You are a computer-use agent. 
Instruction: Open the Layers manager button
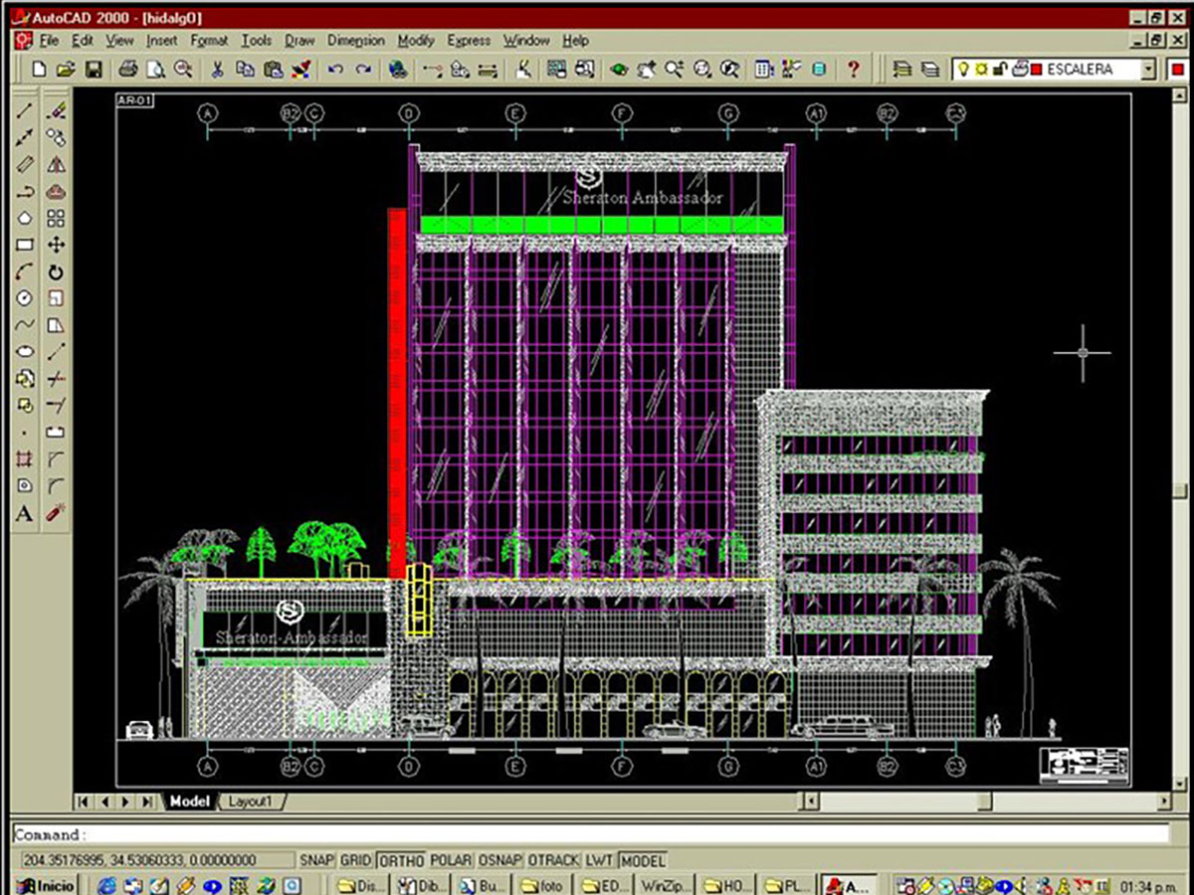coord(930,70)
